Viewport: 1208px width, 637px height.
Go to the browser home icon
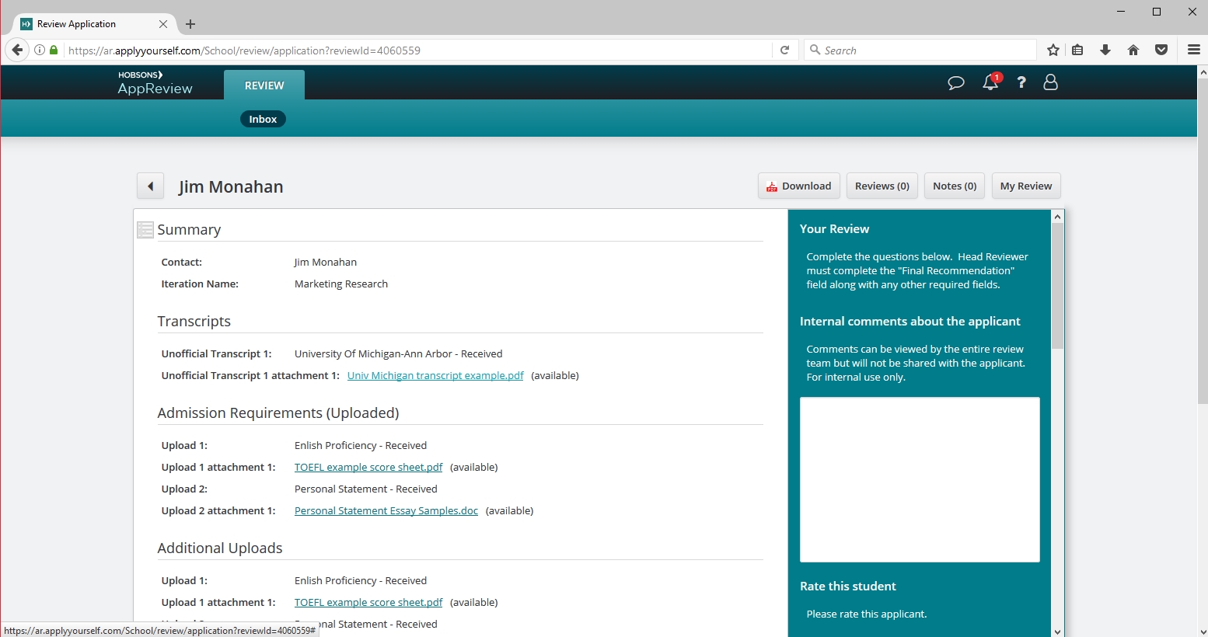pyautogui.click(x=1133, y=50)
